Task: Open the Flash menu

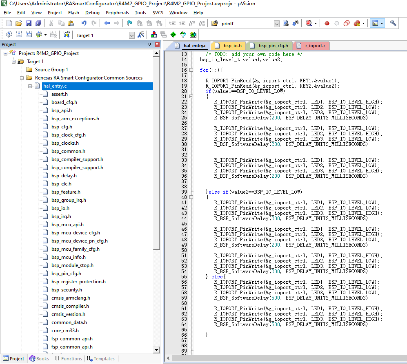Action: (x=74, y=13)
